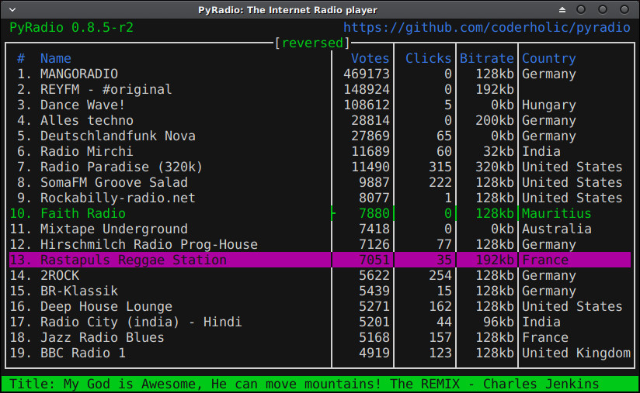The height and width of the screenshot is (393, 640).
Task: Click the keep-on-top eject-style title bar icon
Action: tap(562, 9)
